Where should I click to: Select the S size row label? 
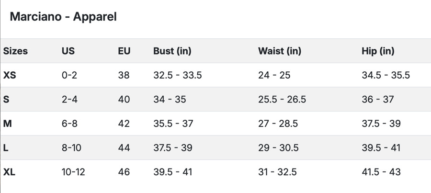point(6,100)
